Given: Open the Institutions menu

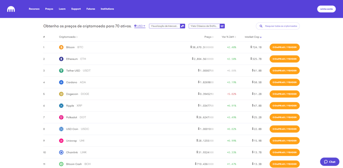Looking at the screenshot, I should (x=107, y=9).
